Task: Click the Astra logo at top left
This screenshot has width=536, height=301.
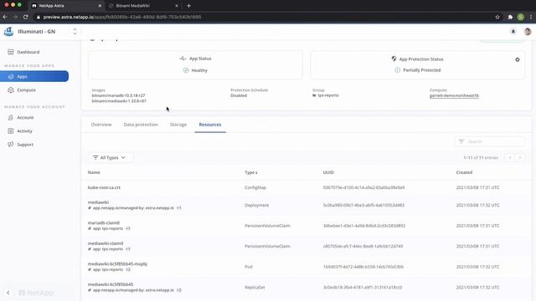Action: click(8, 32)
